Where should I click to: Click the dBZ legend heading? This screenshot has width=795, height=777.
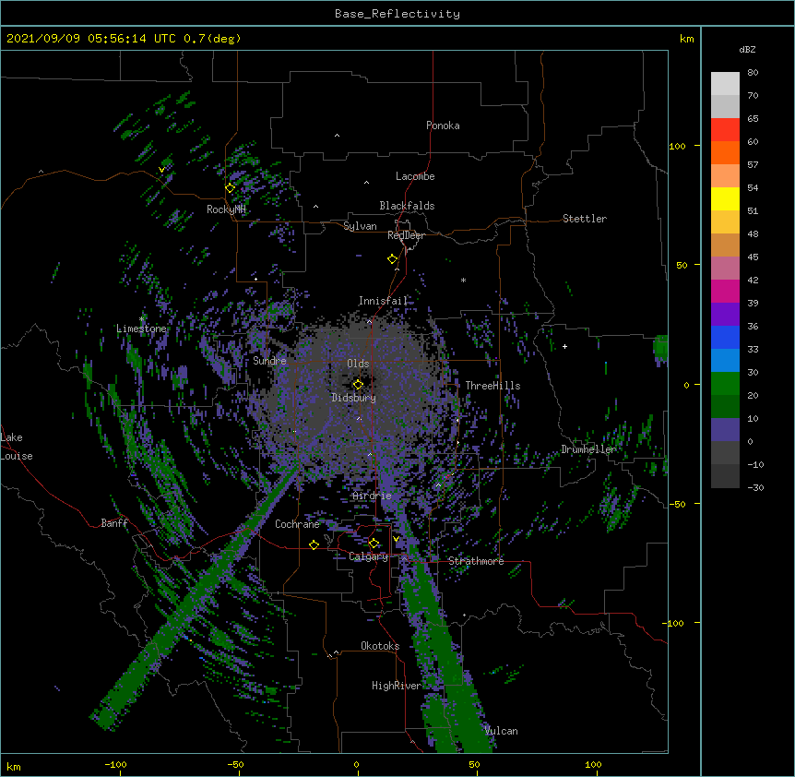click(747, 49)
